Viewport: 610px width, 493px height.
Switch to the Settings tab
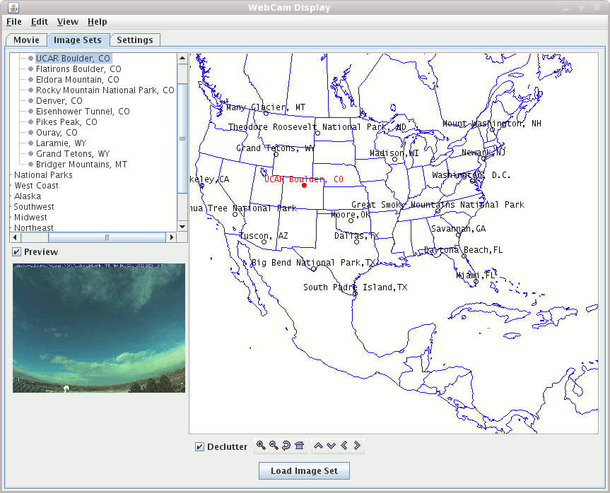click(135, 40)
